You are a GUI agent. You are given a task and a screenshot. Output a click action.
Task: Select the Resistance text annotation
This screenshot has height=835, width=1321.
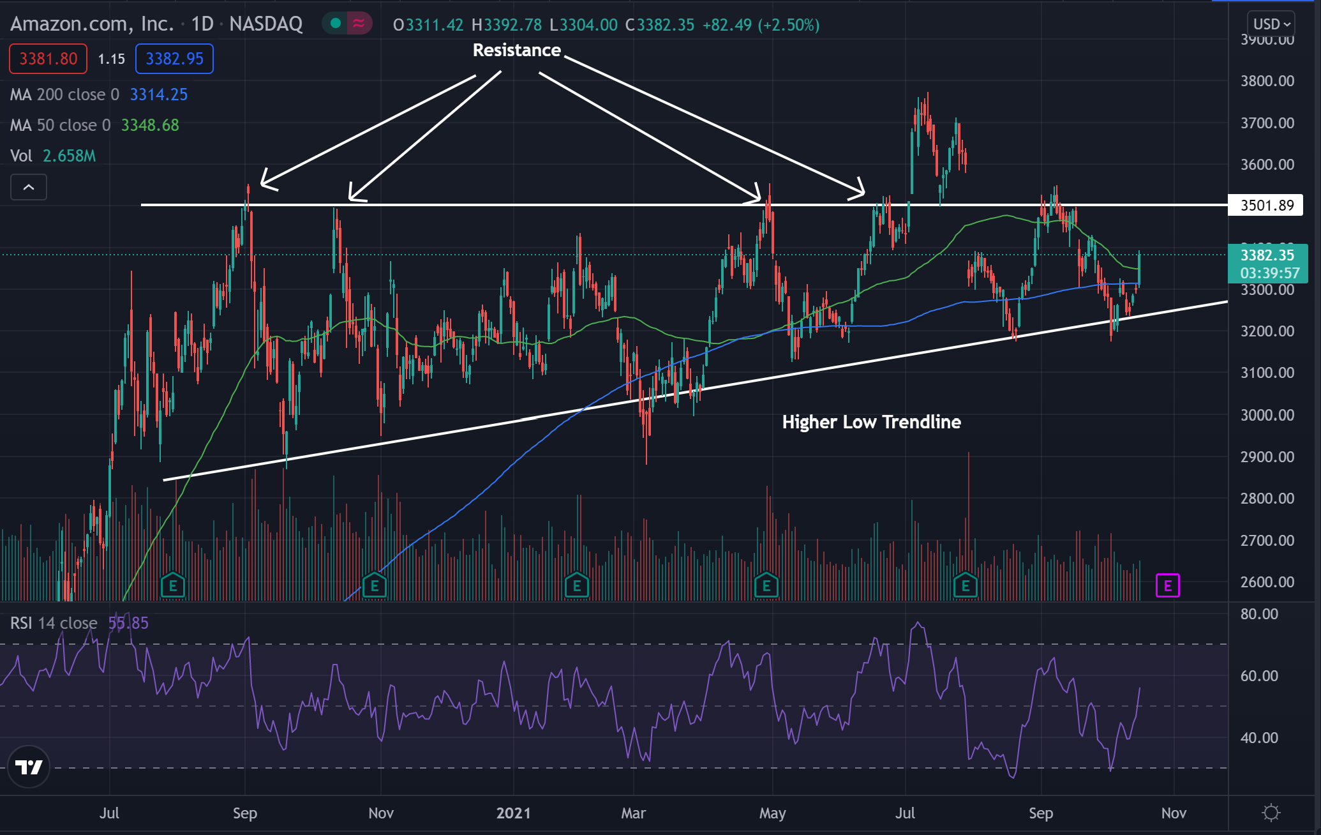coord(517,50)
